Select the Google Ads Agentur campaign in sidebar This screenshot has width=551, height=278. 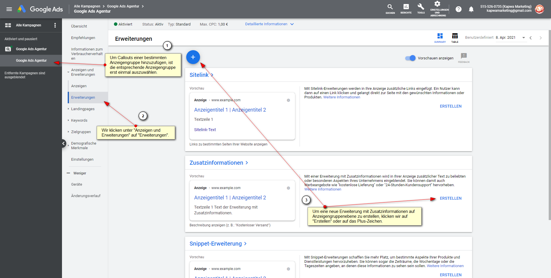click(31, 49)
